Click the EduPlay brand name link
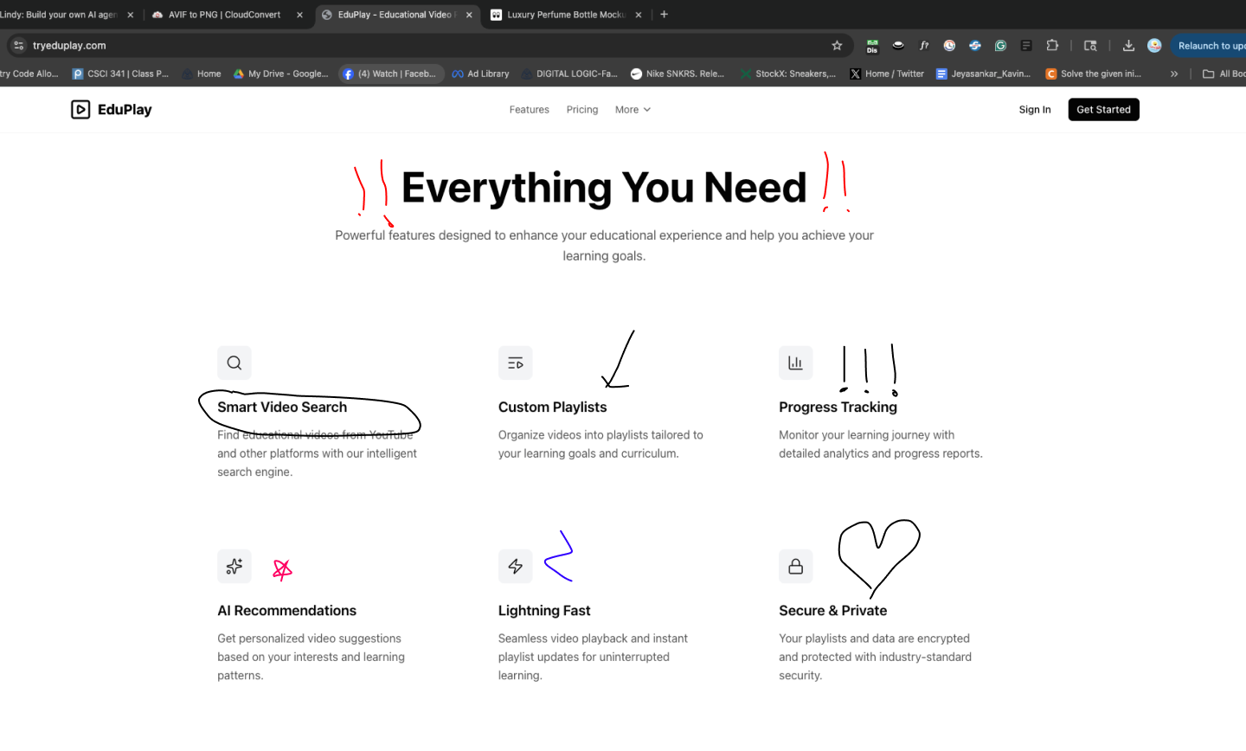1246x751 pixels. click(125, 109)
